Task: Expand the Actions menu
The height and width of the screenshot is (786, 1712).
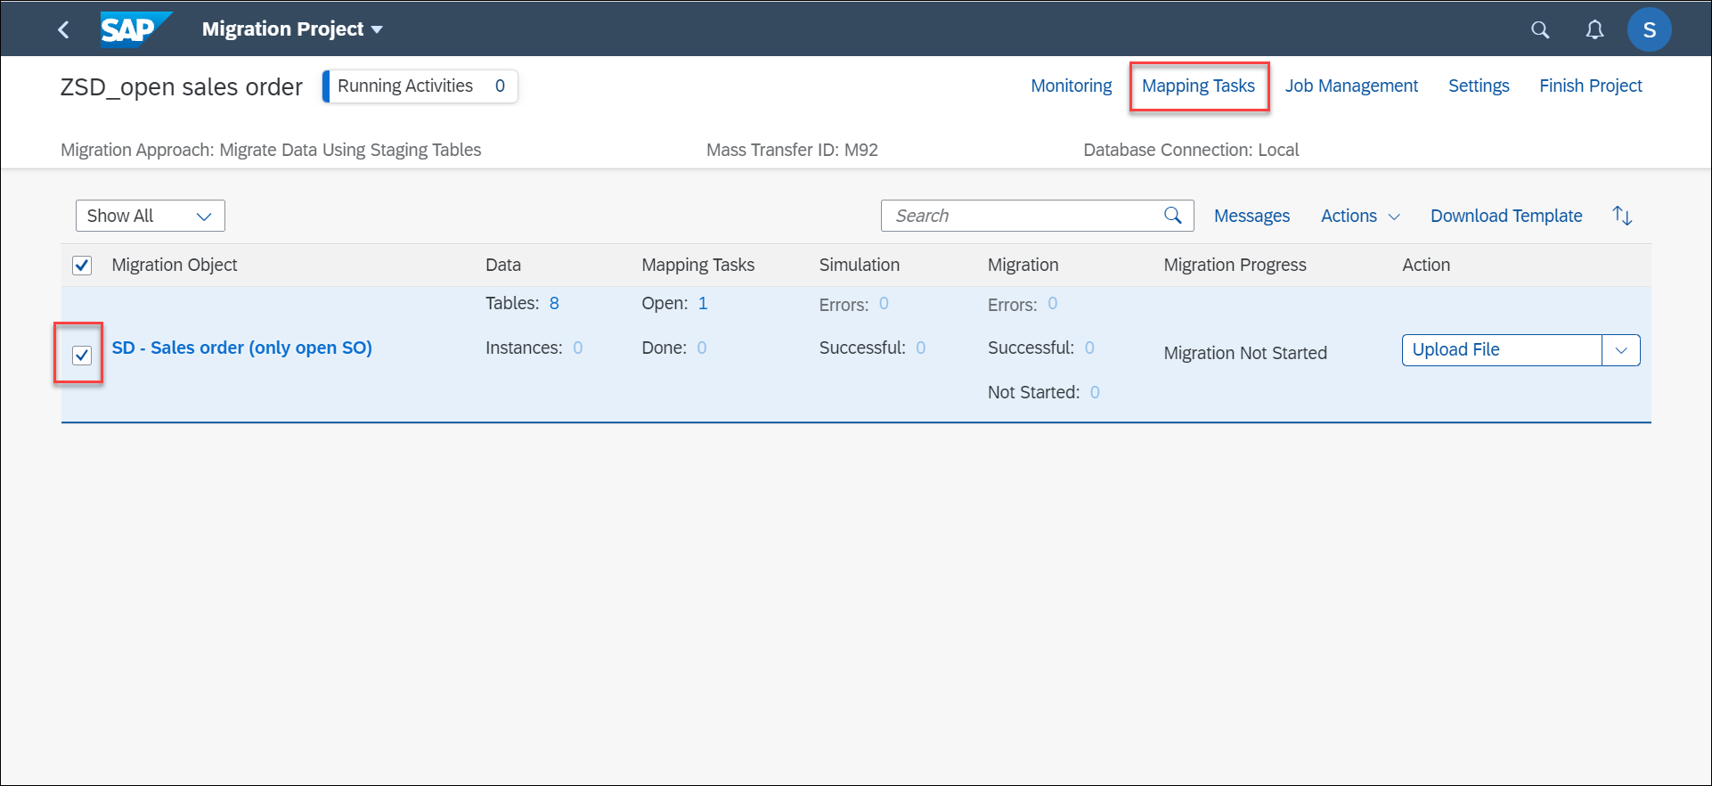Action: (1360, 216)
